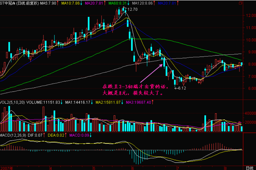Click the red up arrow after MA120:8.86
The height and width of the screenshot is (170, 256).
pos(154,3)
